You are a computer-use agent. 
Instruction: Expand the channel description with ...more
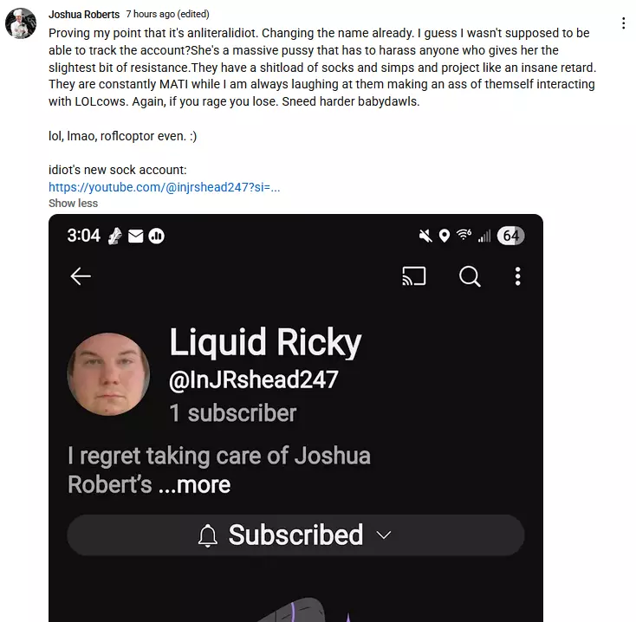coord(194,485)
